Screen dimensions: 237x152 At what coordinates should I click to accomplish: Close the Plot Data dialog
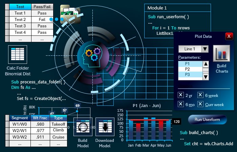229,36
